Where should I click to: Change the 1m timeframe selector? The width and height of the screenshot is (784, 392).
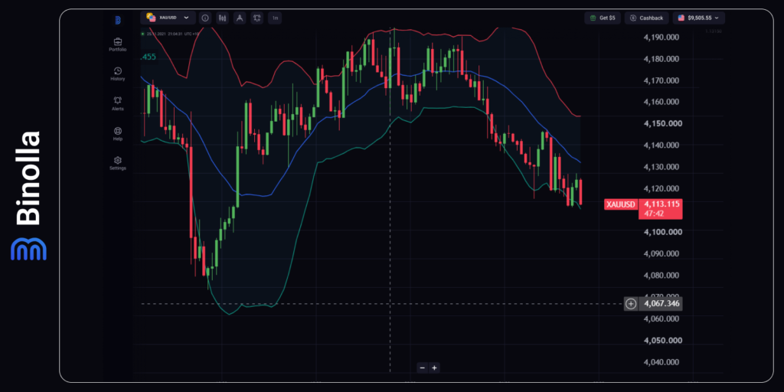[275, 18]
